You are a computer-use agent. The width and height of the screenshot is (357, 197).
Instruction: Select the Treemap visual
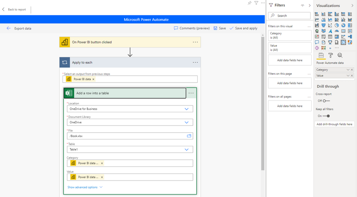tap(350, 25)
